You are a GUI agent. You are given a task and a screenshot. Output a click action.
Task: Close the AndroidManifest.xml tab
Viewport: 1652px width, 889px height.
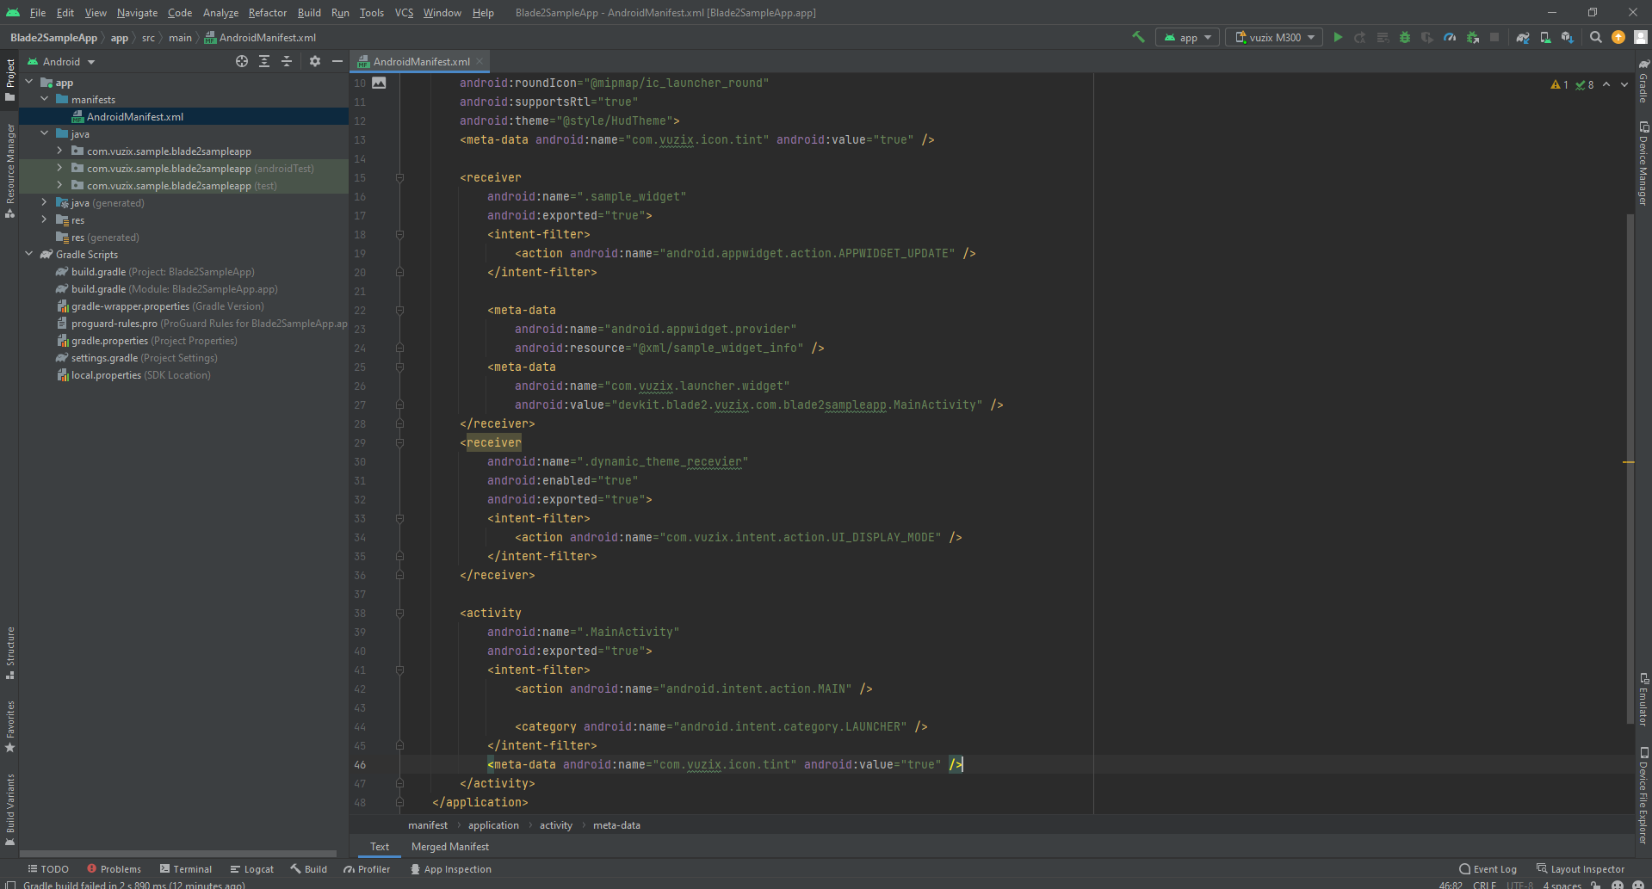(x=480, y=62)
